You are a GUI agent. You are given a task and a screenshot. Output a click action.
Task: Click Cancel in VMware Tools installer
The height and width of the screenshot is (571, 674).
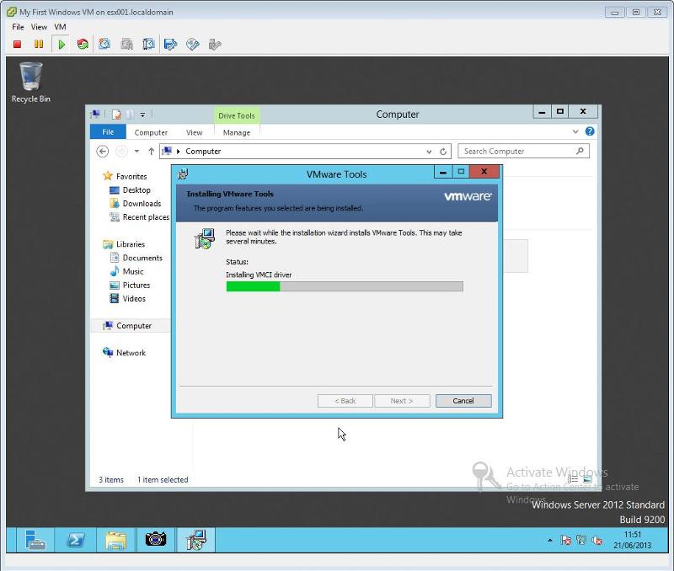click(463, 400)
